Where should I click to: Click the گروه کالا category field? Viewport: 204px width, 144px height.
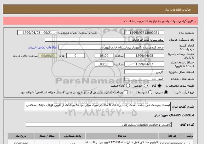pos(99,125)
